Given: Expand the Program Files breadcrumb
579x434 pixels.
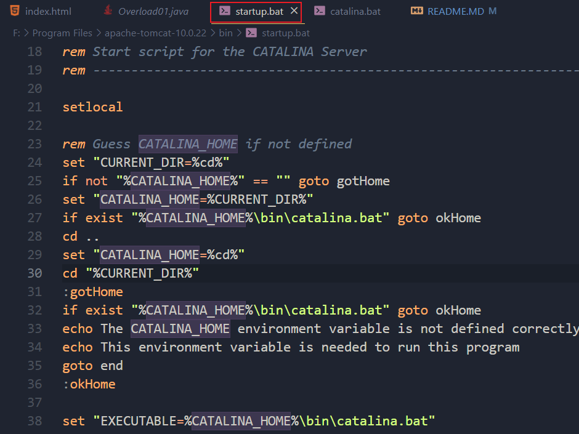Looking at the screenshot, I should 62,33.
